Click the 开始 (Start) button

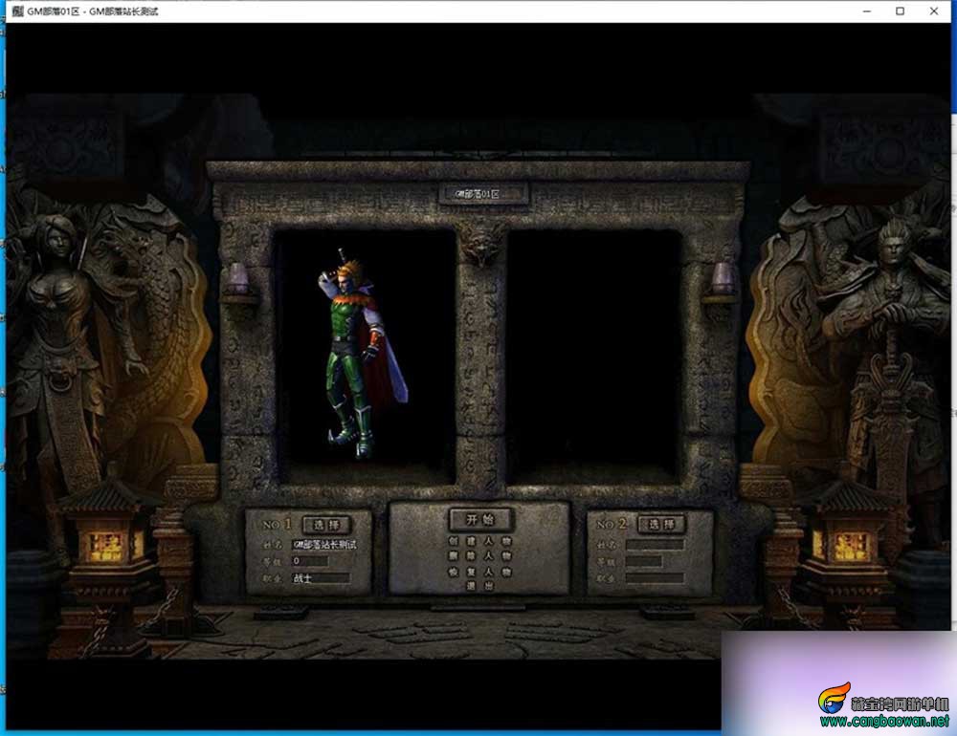click(x=480, y=520)
